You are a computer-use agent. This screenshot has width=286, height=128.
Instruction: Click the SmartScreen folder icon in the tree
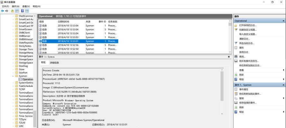pyautogui.click(x=16, y=29)
